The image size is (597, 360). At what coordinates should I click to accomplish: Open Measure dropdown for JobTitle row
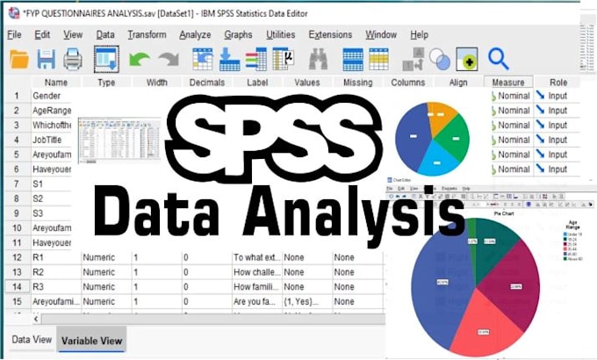(x=511, y=140)
